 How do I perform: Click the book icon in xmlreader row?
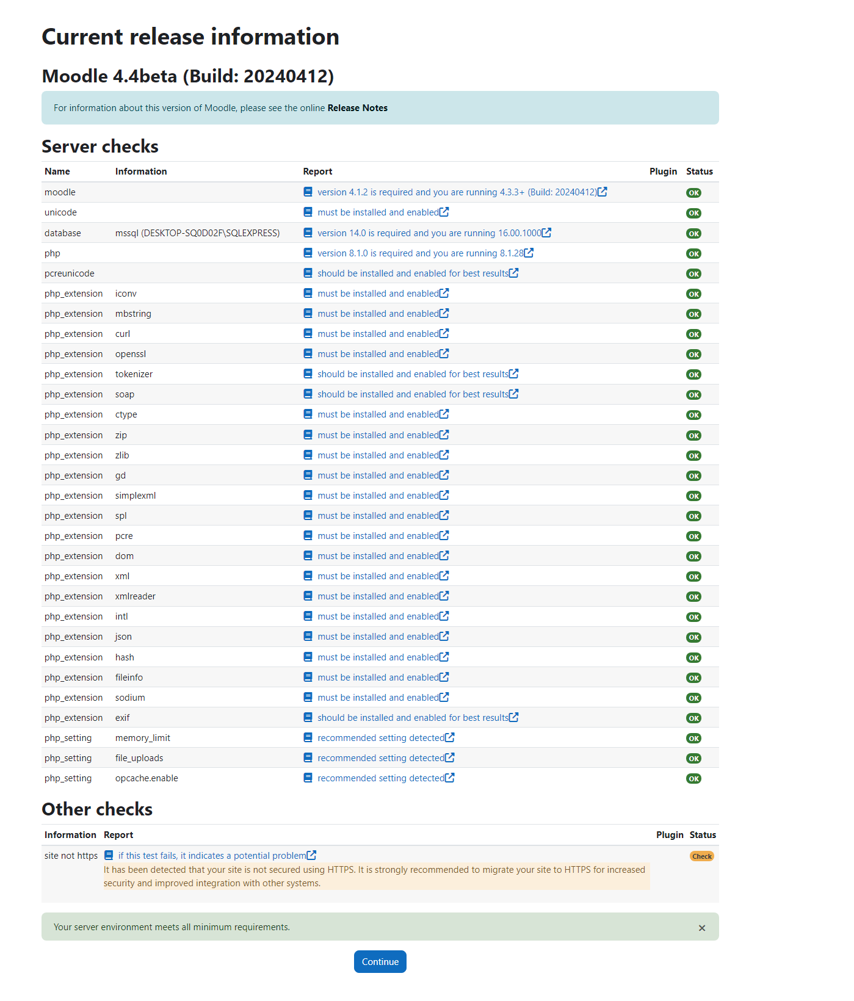click(x=308, y=596)
